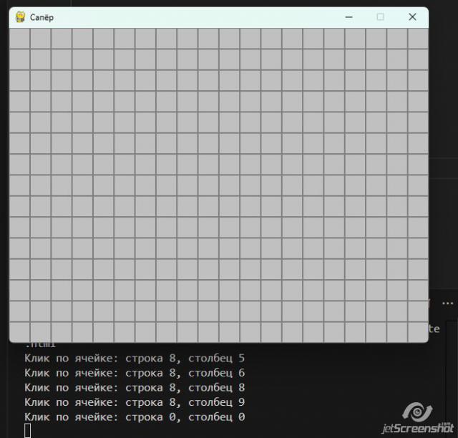Click the second-to-last cell in the bottom row
Viewport: 458px width, 438px height.
tap(397, 332)
